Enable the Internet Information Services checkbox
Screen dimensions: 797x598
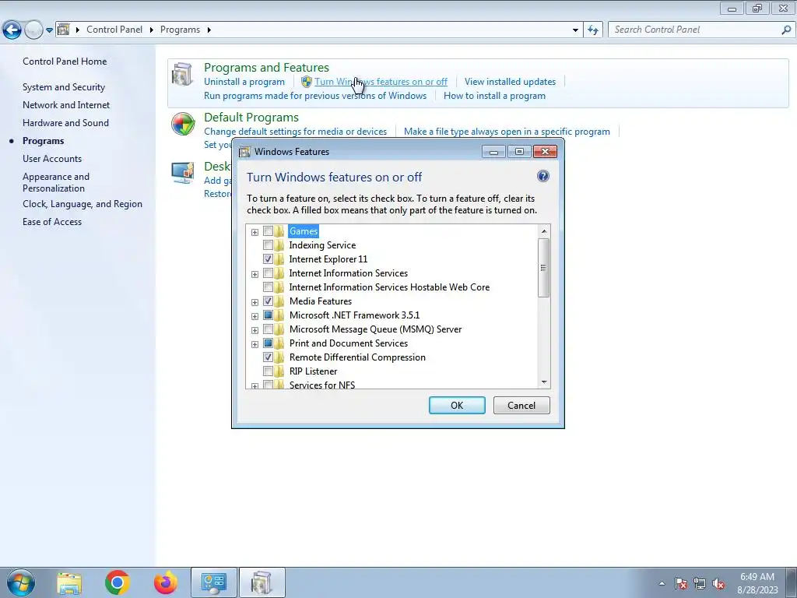[268, 273]
